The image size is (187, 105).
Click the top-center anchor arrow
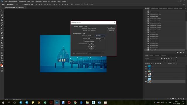[91, 44]
